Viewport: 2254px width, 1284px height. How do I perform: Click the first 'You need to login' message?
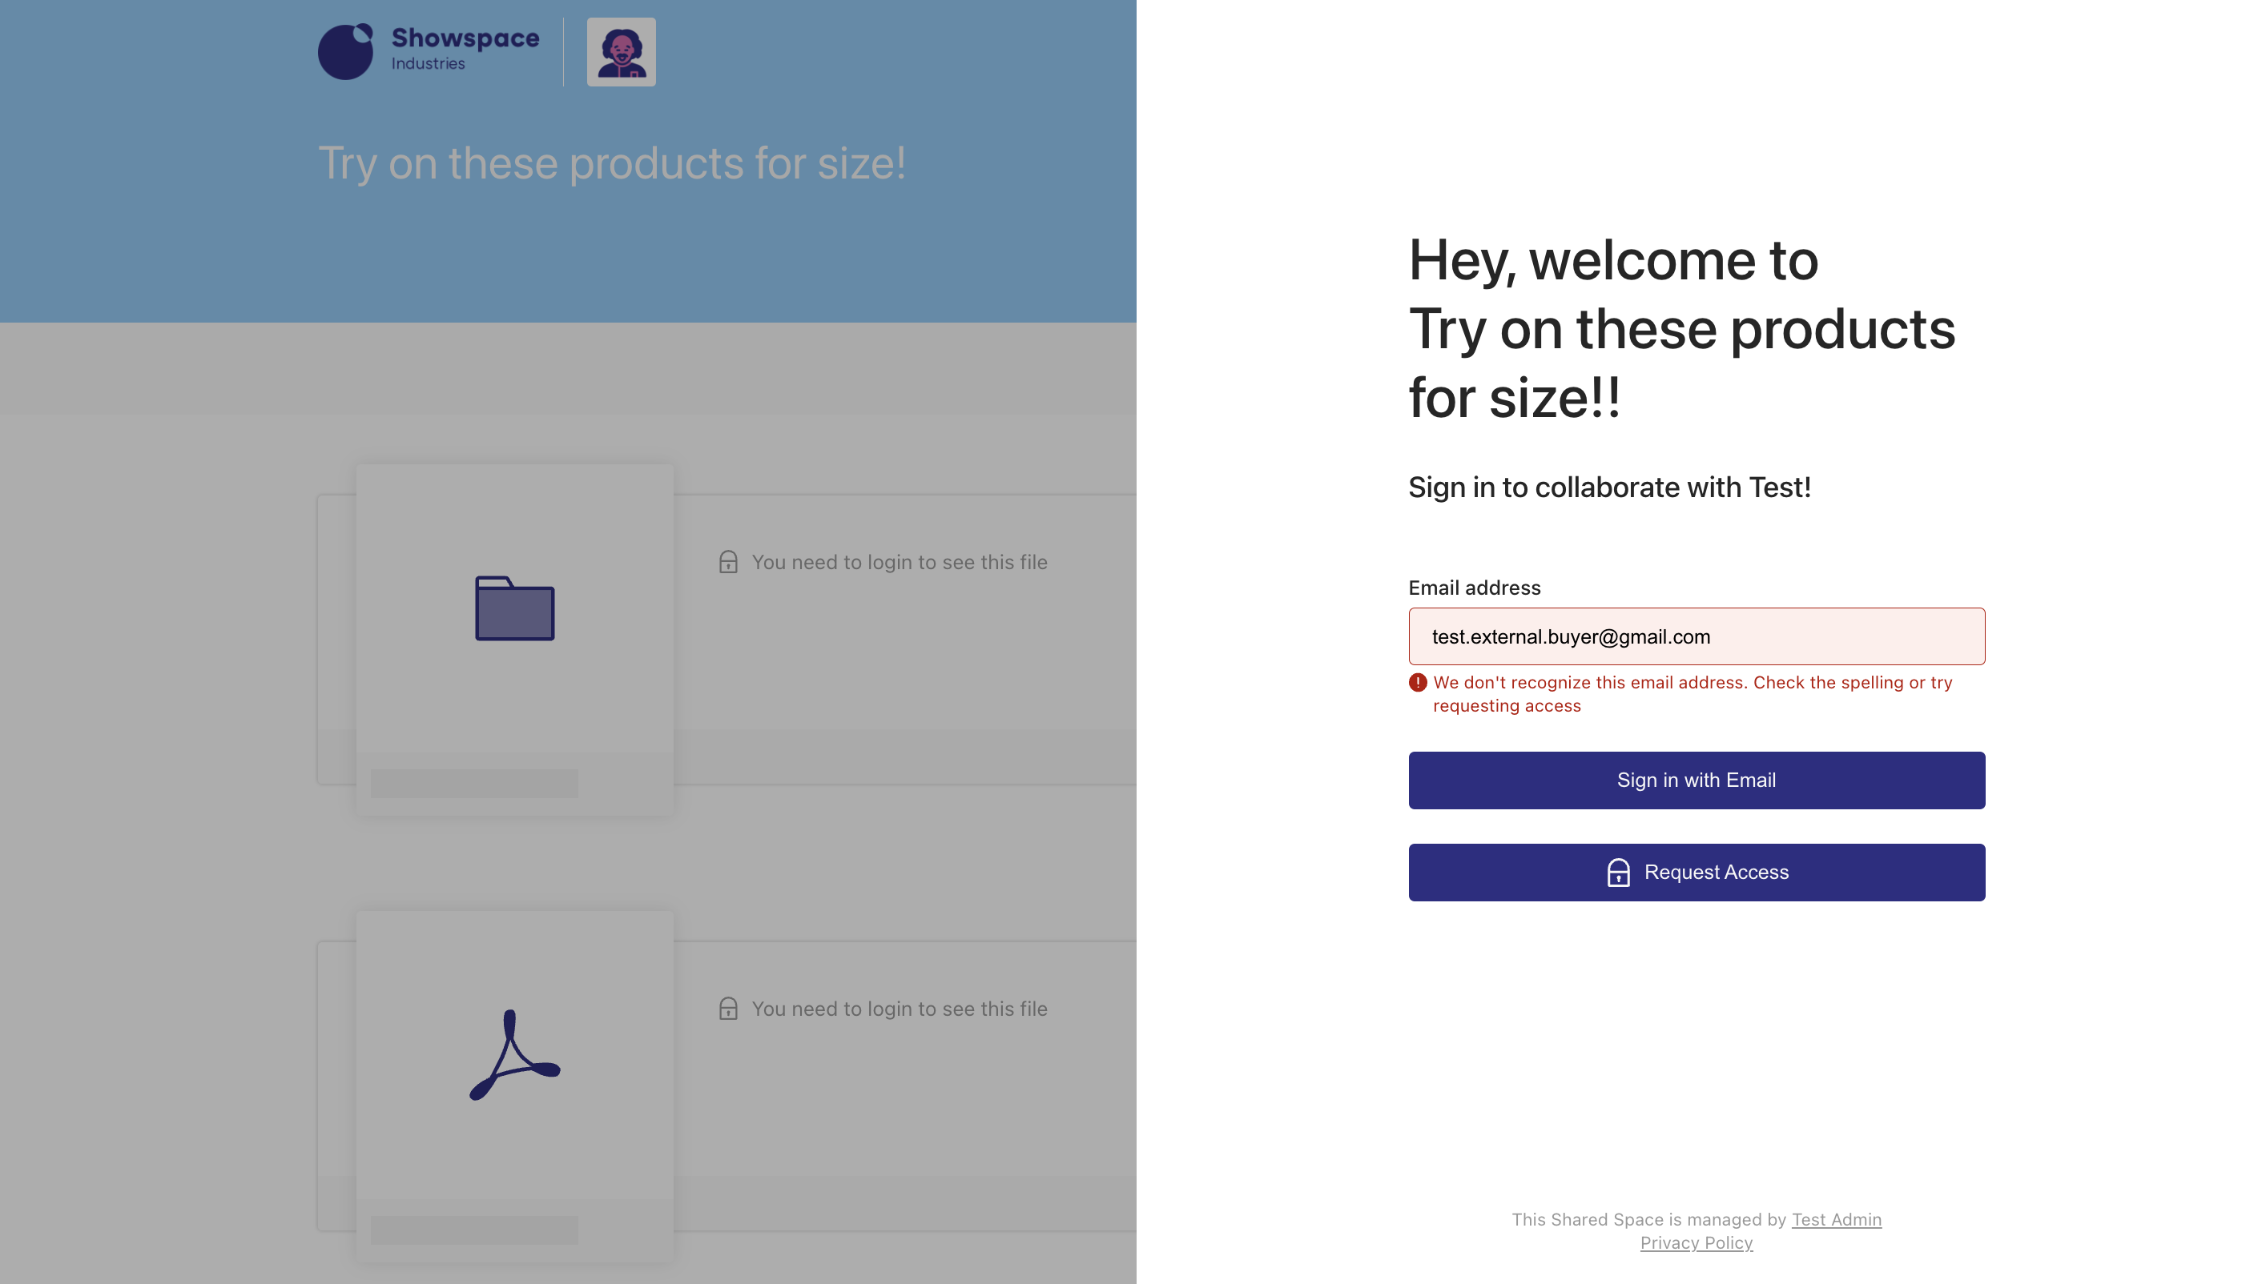tap(899, 563)
